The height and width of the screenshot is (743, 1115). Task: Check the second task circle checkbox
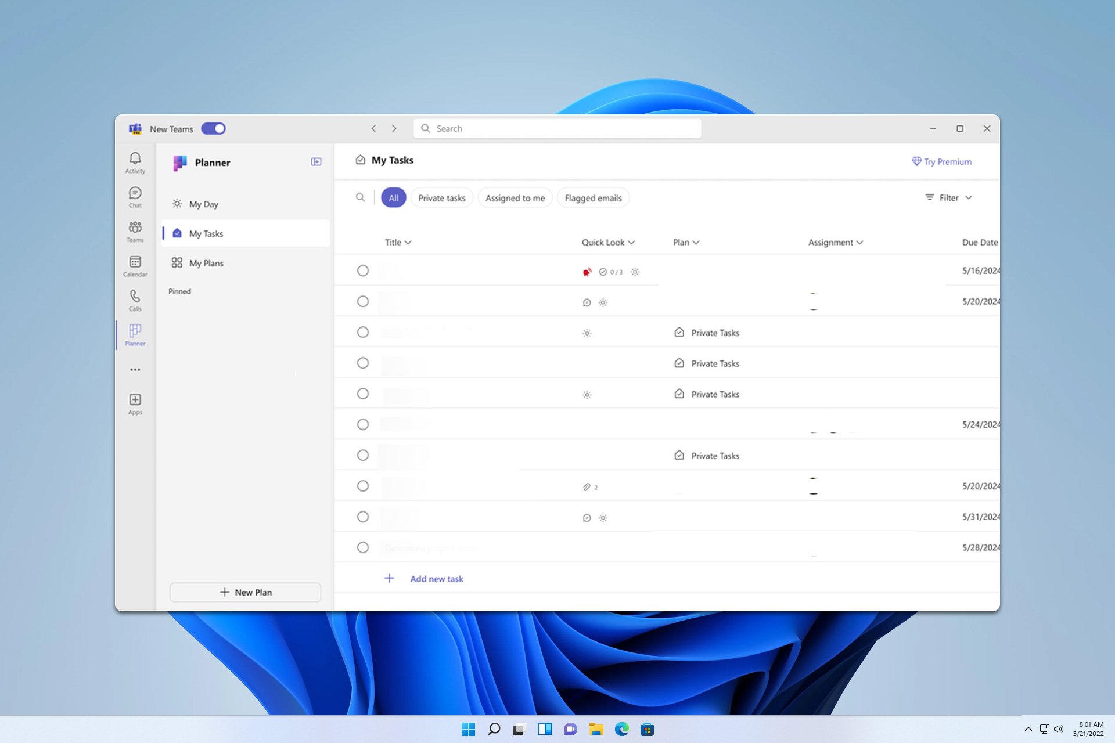[362, 301]
